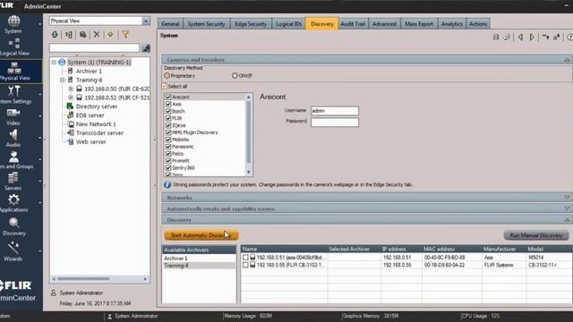This screenshot has width=573, height=322.
Task: Collapse the System (1) tree node
Action: click(x=54, y=62)
